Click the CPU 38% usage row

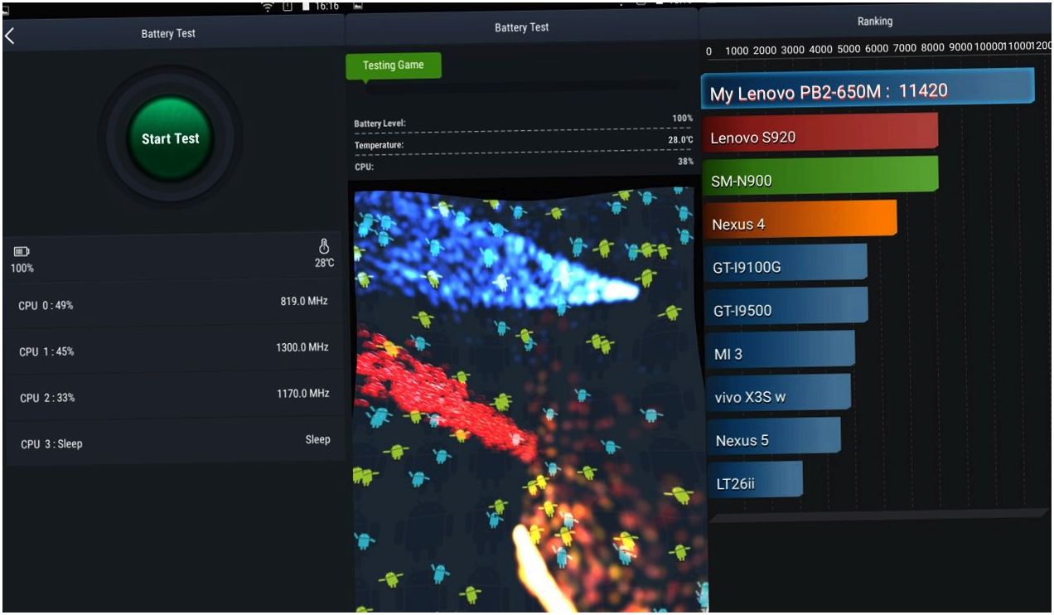(x=523, y=165)
